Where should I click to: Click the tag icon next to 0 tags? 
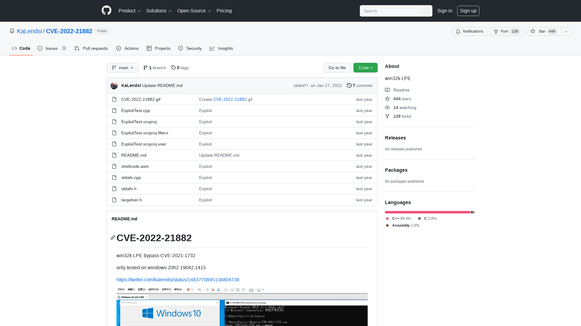(x=173, y=68)
